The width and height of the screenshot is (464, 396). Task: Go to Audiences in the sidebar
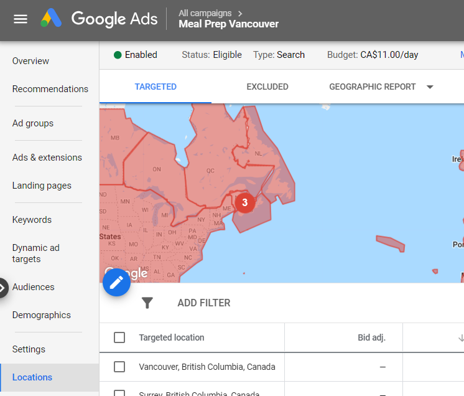pyautogui.click(x=33, y=287)
